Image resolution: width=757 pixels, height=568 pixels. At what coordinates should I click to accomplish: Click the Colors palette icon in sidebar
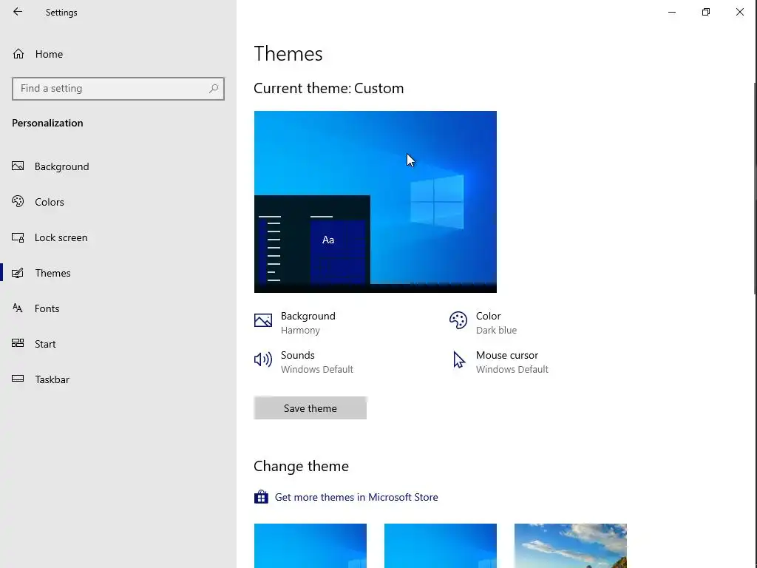[18, 201]
